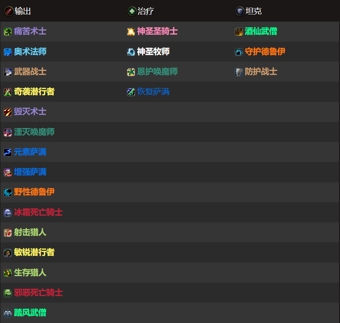The width and height of the screenshot is (340, 323).
Task: Click the Guardian Druid (守护德鲁伊) spec icon
Action: pyautogui.click(x=238, y=51)
